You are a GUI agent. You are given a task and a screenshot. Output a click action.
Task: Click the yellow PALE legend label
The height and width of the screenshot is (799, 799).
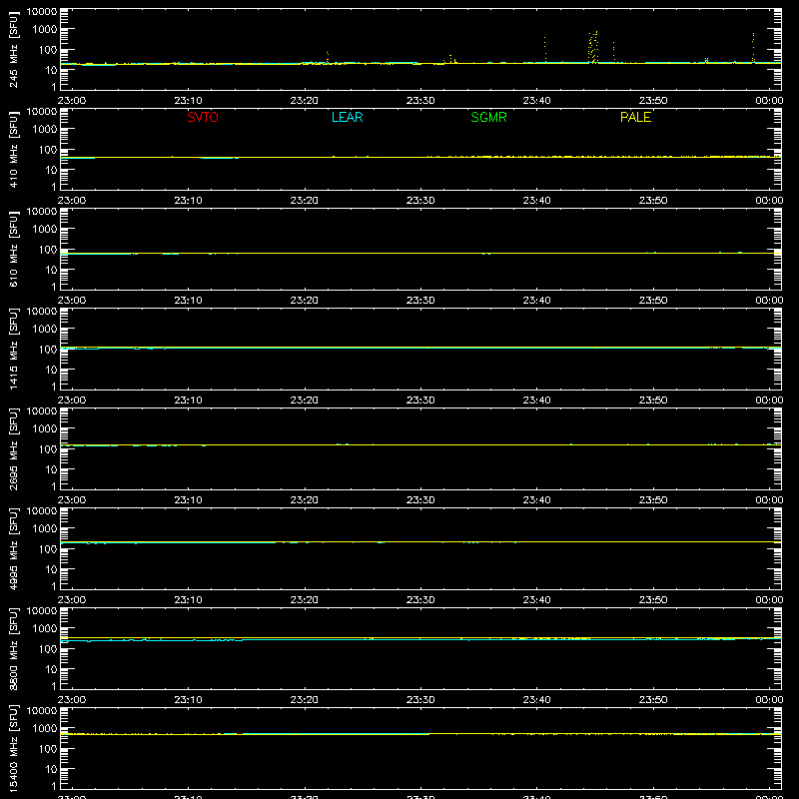[x=635, y=117]
